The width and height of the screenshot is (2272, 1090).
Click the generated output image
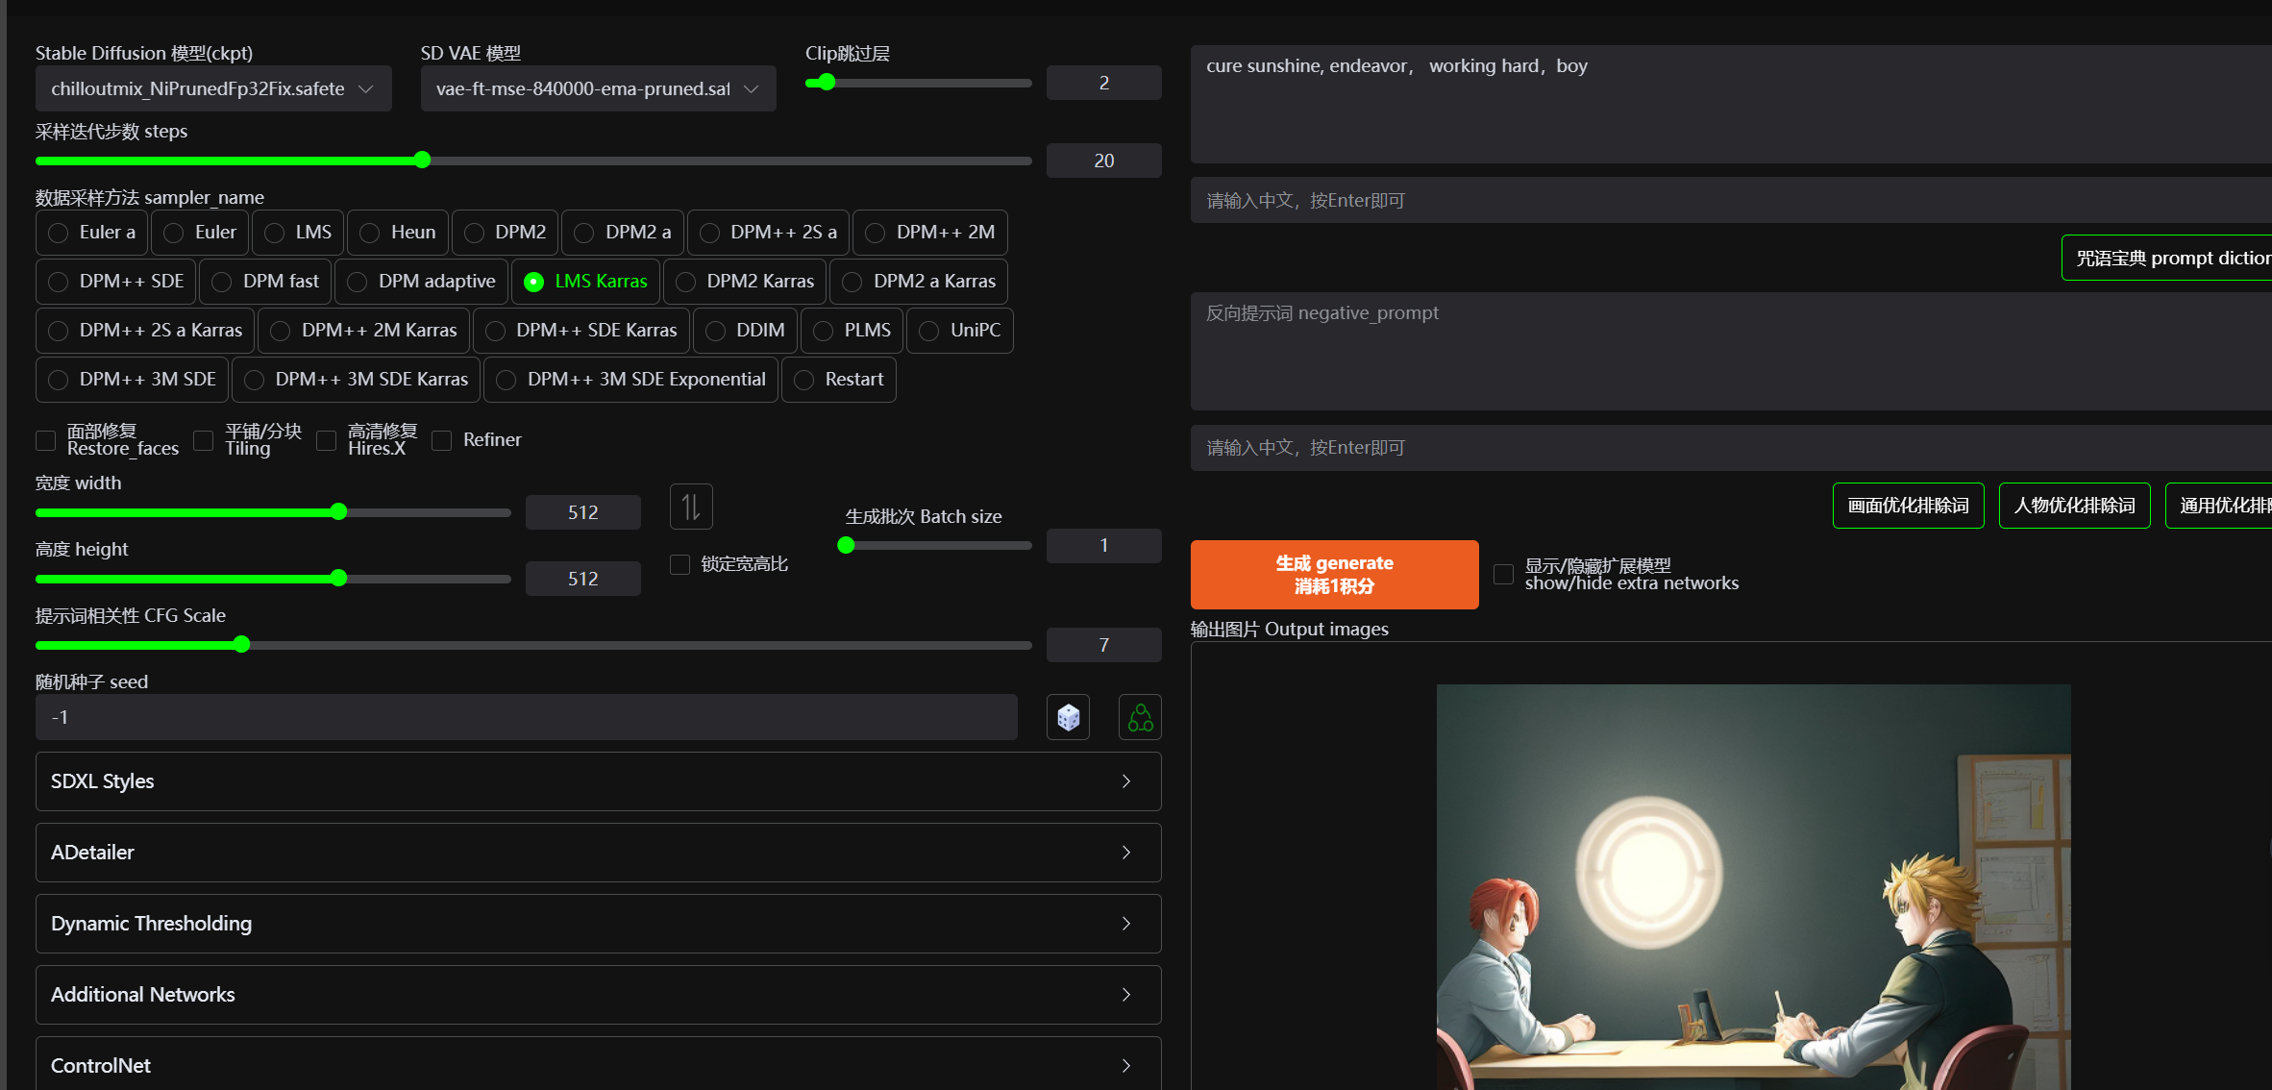pyautogui.click(x=1753, y=887)
